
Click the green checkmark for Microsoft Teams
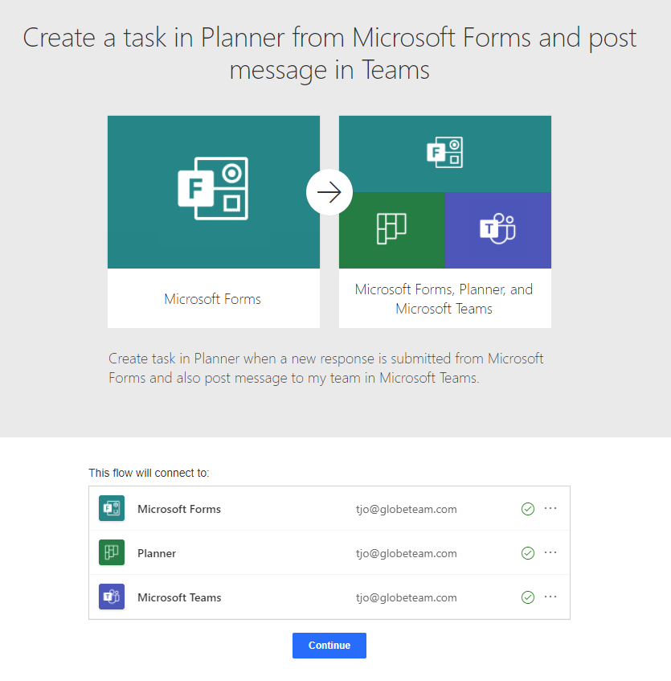[528, 597]
